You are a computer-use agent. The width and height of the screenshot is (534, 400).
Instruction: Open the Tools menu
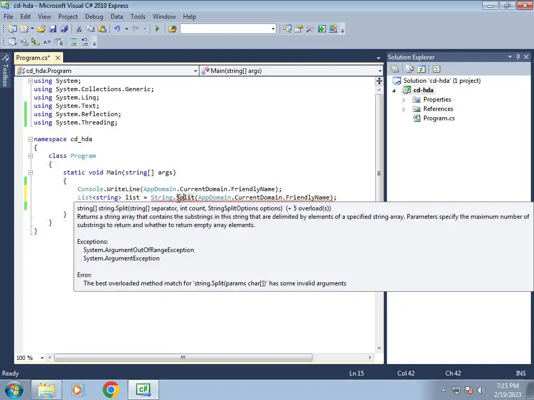pos(138,16)
